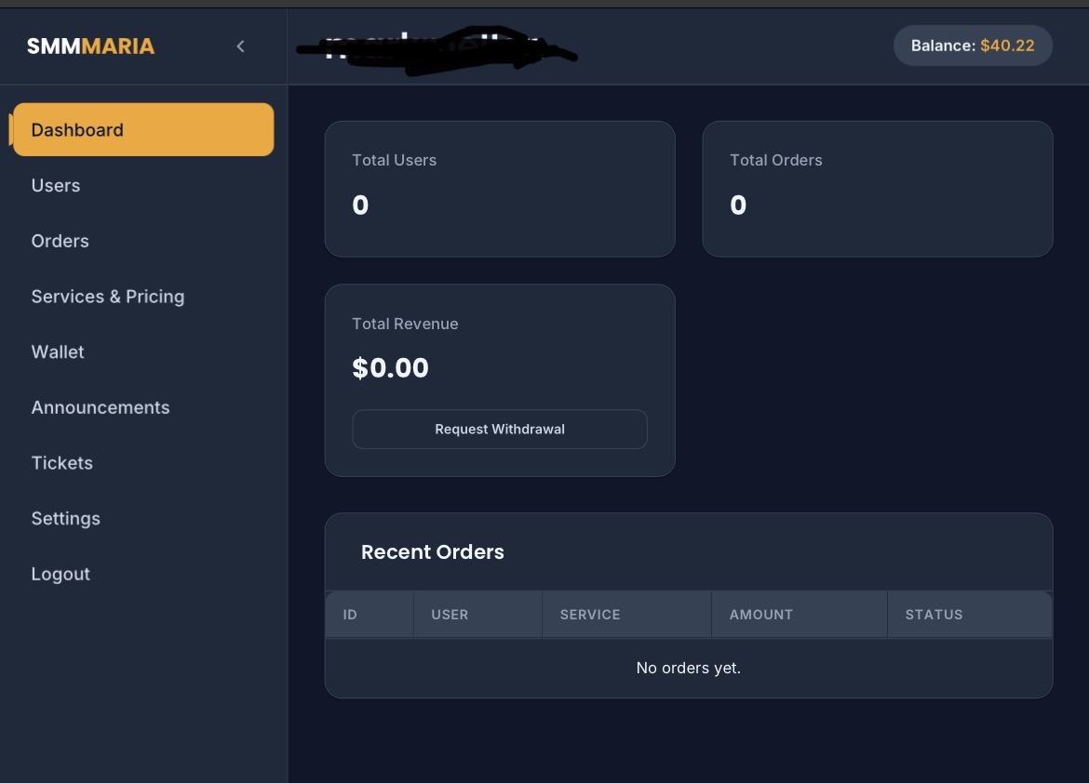Screen dimensions: 1089x783
Task: Open the Dashboard menu item
Action: tap(143, 130)
